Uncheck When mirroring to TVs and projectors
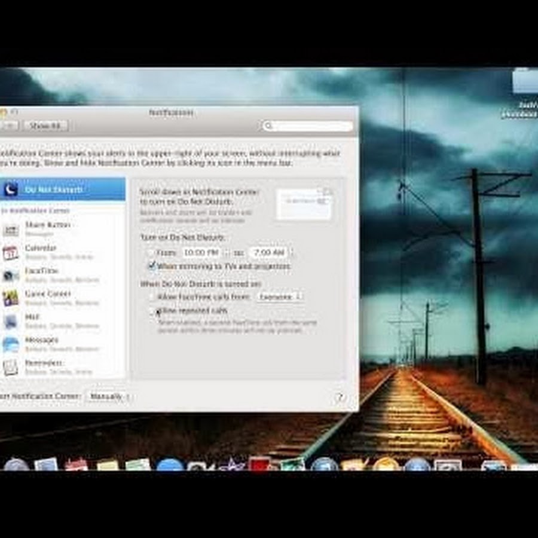Viewport: 538px width, 538px height. [152, 266]
